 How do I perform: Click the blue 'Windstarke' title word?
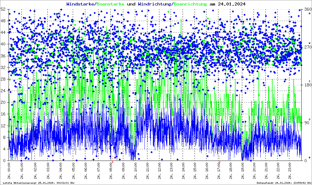pos(81,4)
